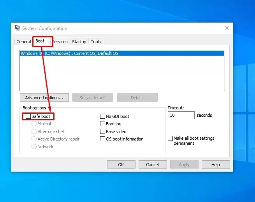
Task: Click the Timeout seconds input field
Action: point(181,115)
